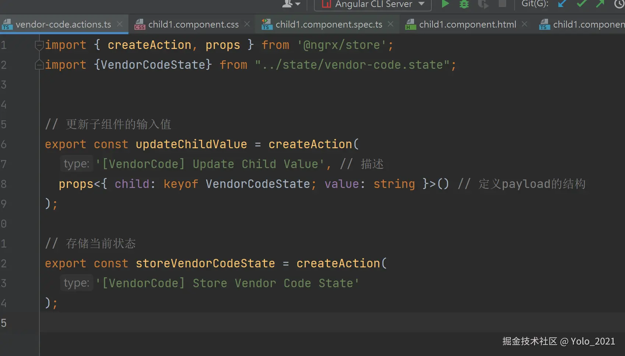Viewport: 625px width, 356px height.
Task: Start debugging with the bug icon
Action: click(464, 4)
